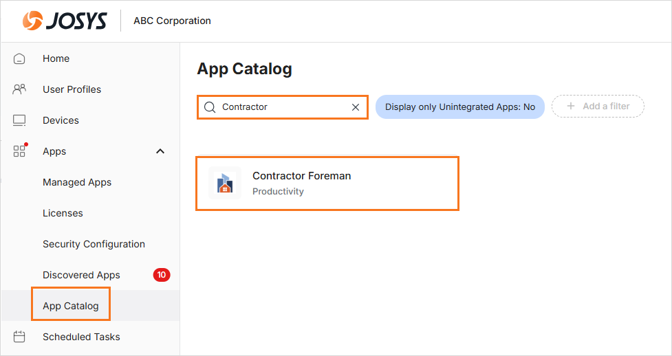
Task: Click the Scheduled Tasks calendar icon
Action: pyautogui.click(x=19, y=337)
